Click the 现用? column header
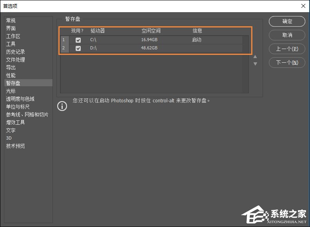This screenshot has height=227, width=310. pos(77,31)
